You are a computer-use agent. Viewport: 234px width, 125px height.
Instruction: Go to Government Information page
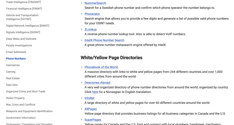click(21, 118)
